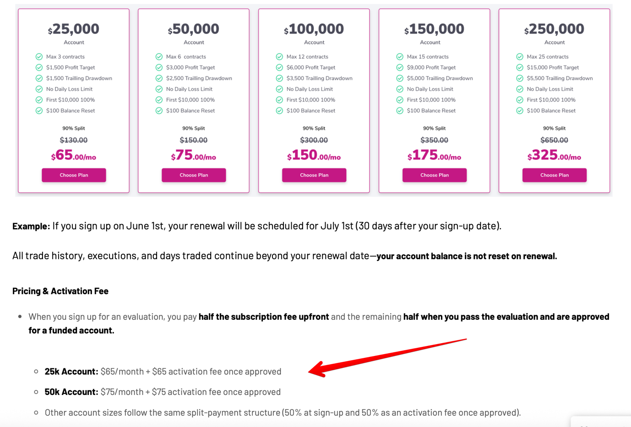Click the $65.00/mo price on $25,000 card
The width and height of the screenshot is (631, 427).
pos(74,155)
